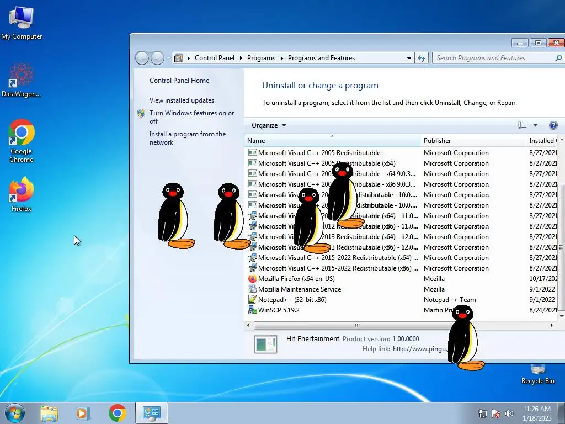This screenshot has width=565, height=424.
Task: Open View installed updates link
Action: pos(182,100)
